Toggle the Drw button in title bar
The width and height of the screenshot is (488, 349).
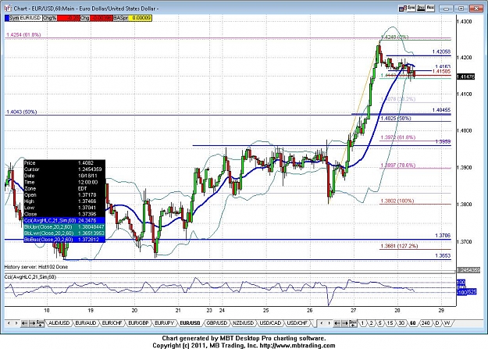point(421,8)
